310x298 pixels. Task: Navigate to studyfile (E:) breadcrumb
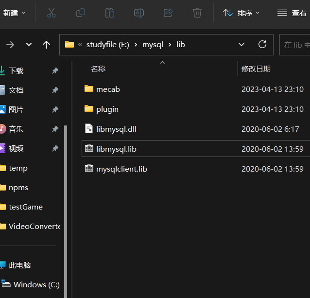point(108,45)
